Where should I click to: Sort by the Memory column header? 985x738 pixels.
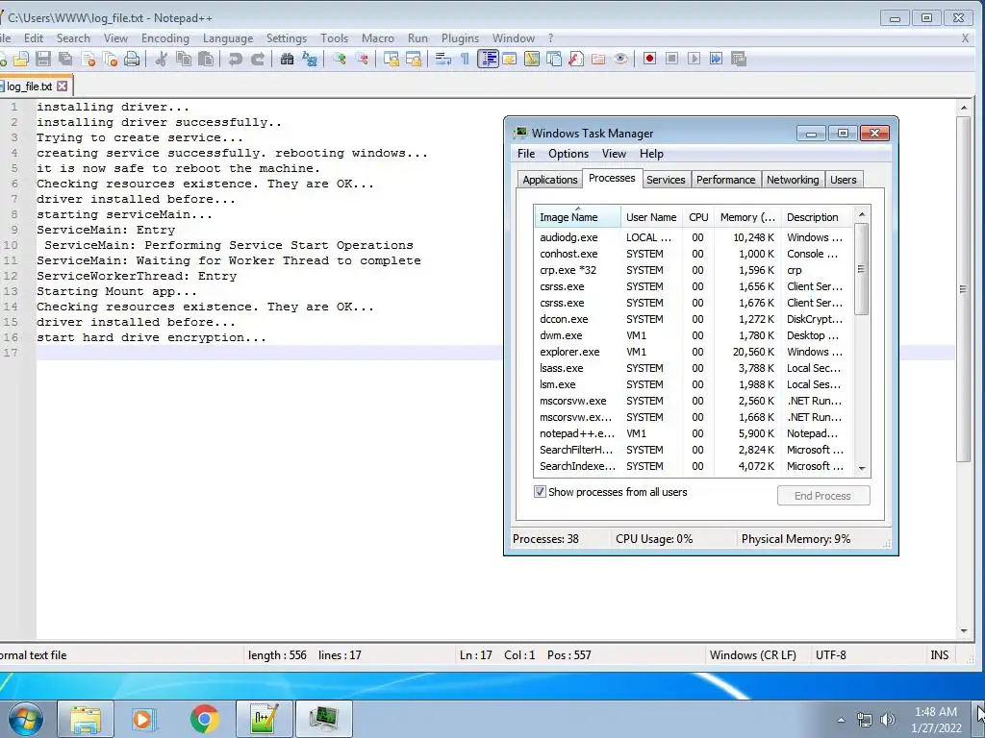point(747,217)
